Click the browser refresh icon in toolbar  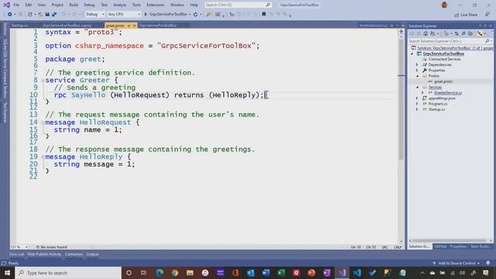195,14
